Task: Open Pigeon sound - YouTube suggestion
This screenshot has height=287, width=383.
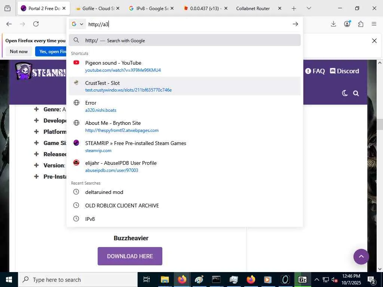Action: coord(185,66)
